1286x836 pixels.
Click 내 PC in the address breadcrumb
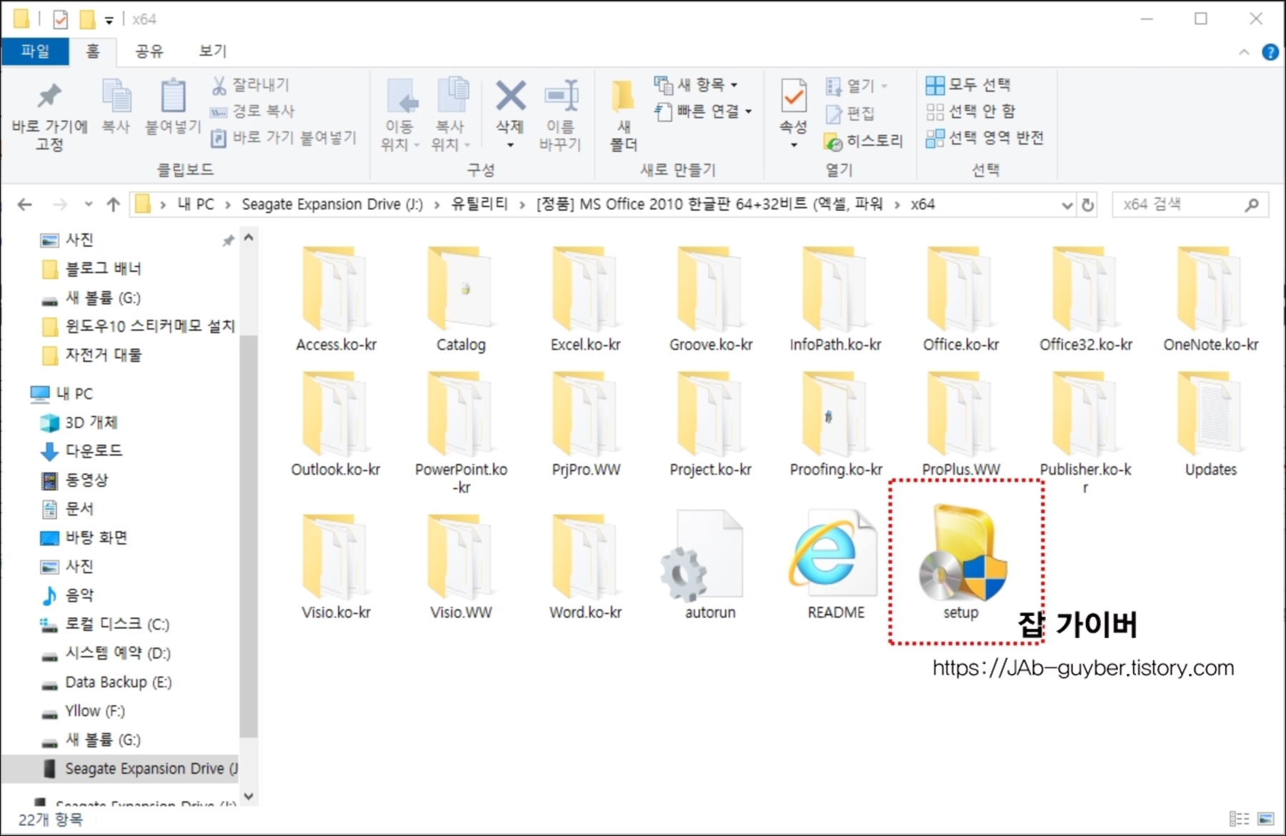point(196,204)
